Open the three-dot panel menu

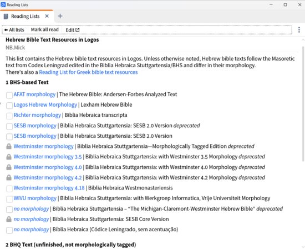point(299,30)
